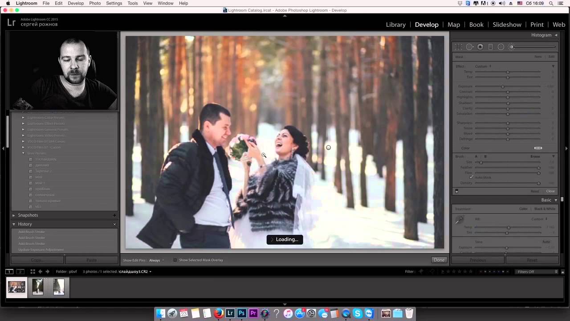Go back with filmstrip left arrow

tap(40, 272)
